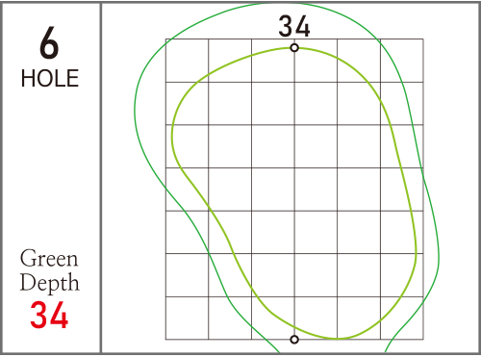This screenshot has height=357, width=481.
Task: Click the word Green in the side panel
Action: [x=49, y=259]
